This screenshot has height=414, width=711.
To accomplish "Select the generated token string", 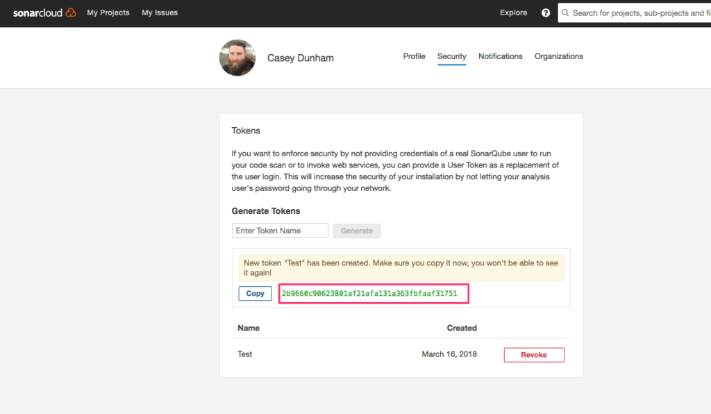I will coord(369,293).
